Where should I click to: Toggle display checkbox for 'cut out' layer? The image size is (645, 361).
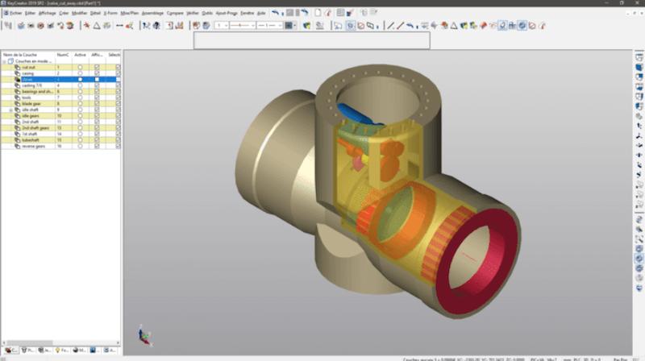pyautogui.click(x=97, y=67)
